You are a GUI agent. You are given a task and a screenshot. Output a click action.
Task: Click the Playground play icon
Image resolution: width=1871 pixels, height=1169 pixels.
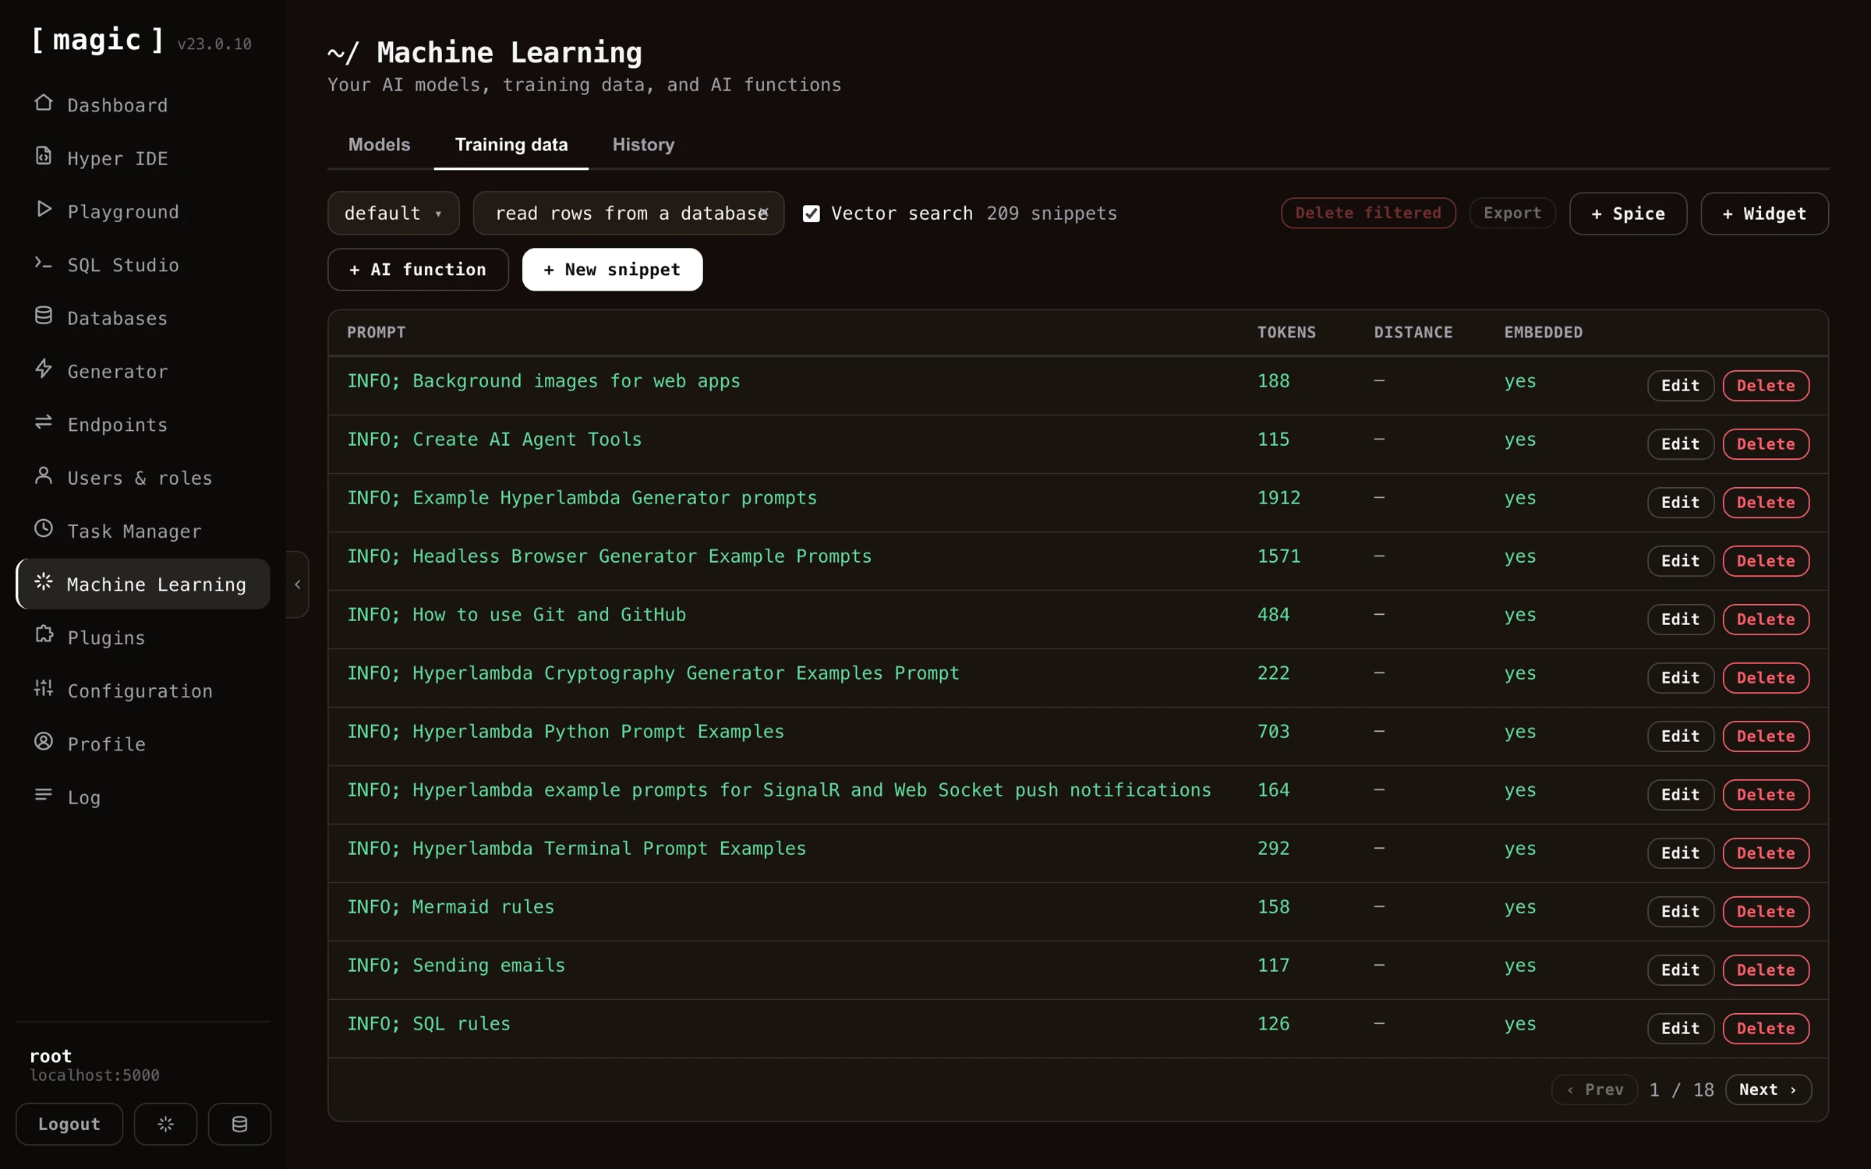coord(44,210)
